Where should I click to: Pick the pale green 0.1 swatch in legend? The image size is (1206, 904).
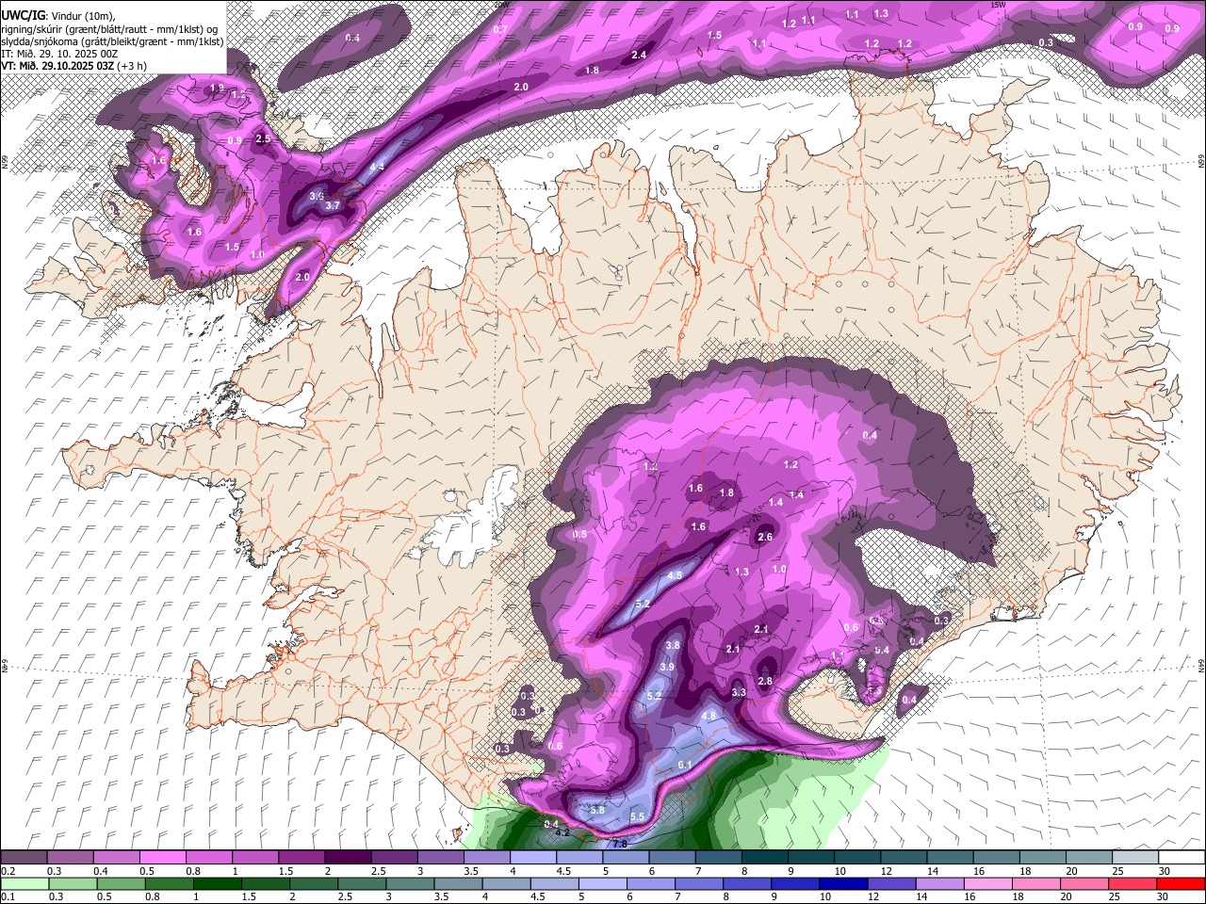[x=24, y=882]
